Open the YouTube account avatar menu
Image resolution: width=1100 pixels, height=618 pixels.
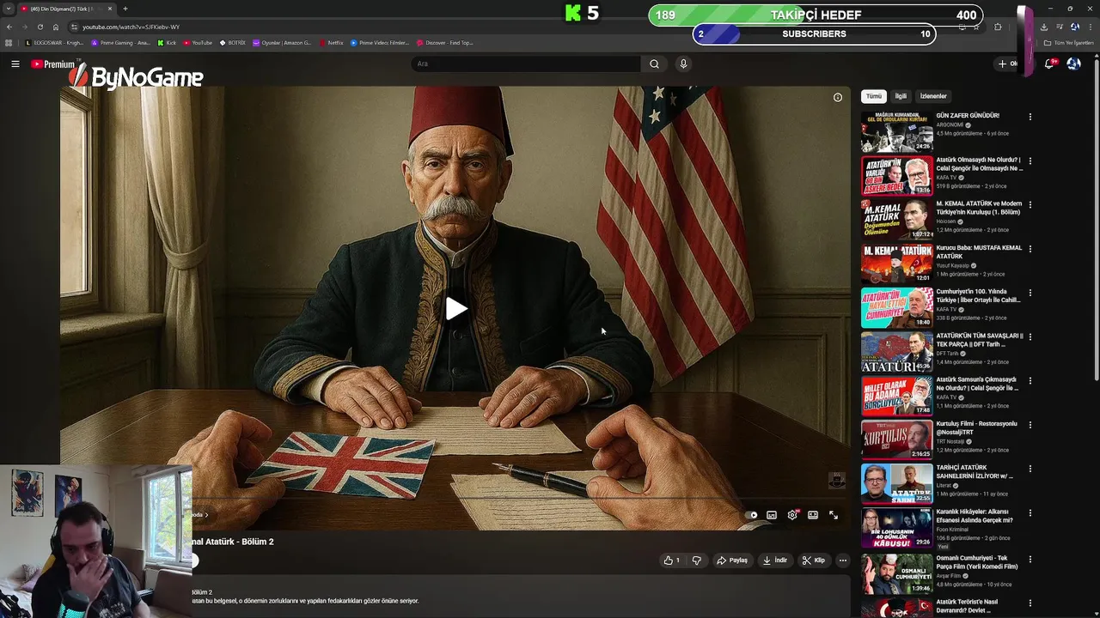[1073, 64]
